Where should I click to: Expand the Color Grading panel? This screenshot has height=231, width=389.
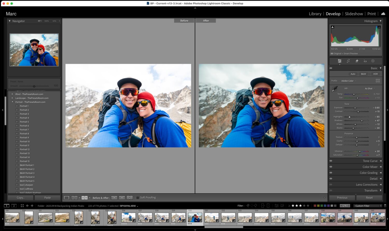tap(369, 173)
